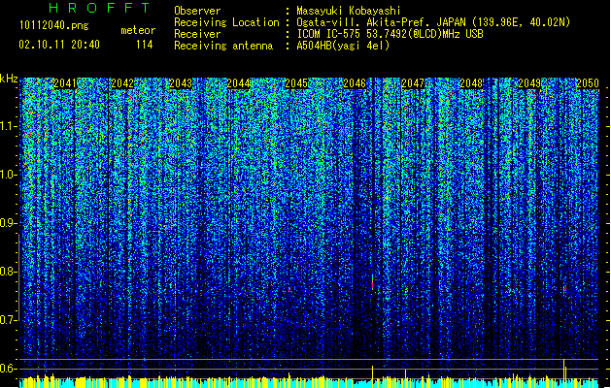Viewport: 611px width, 388px height.
Task: Click the 2050 time marker
Action: pyautogui.click(x=588, y=83)
